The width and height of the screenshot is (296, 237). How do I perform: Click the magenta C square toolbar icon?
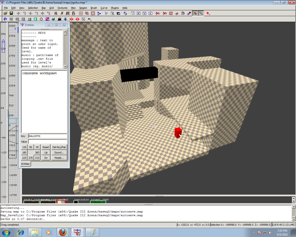coord(47,19)
